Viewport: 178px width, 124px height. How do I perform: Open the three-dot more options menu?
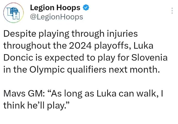pyautogui.click(x=172, y=11)
